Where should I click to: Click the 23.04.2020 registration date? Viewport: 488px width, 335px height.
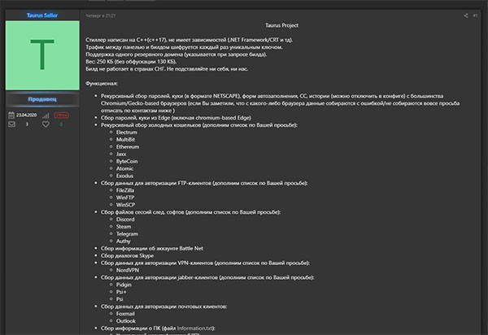(x=27, y=115)
